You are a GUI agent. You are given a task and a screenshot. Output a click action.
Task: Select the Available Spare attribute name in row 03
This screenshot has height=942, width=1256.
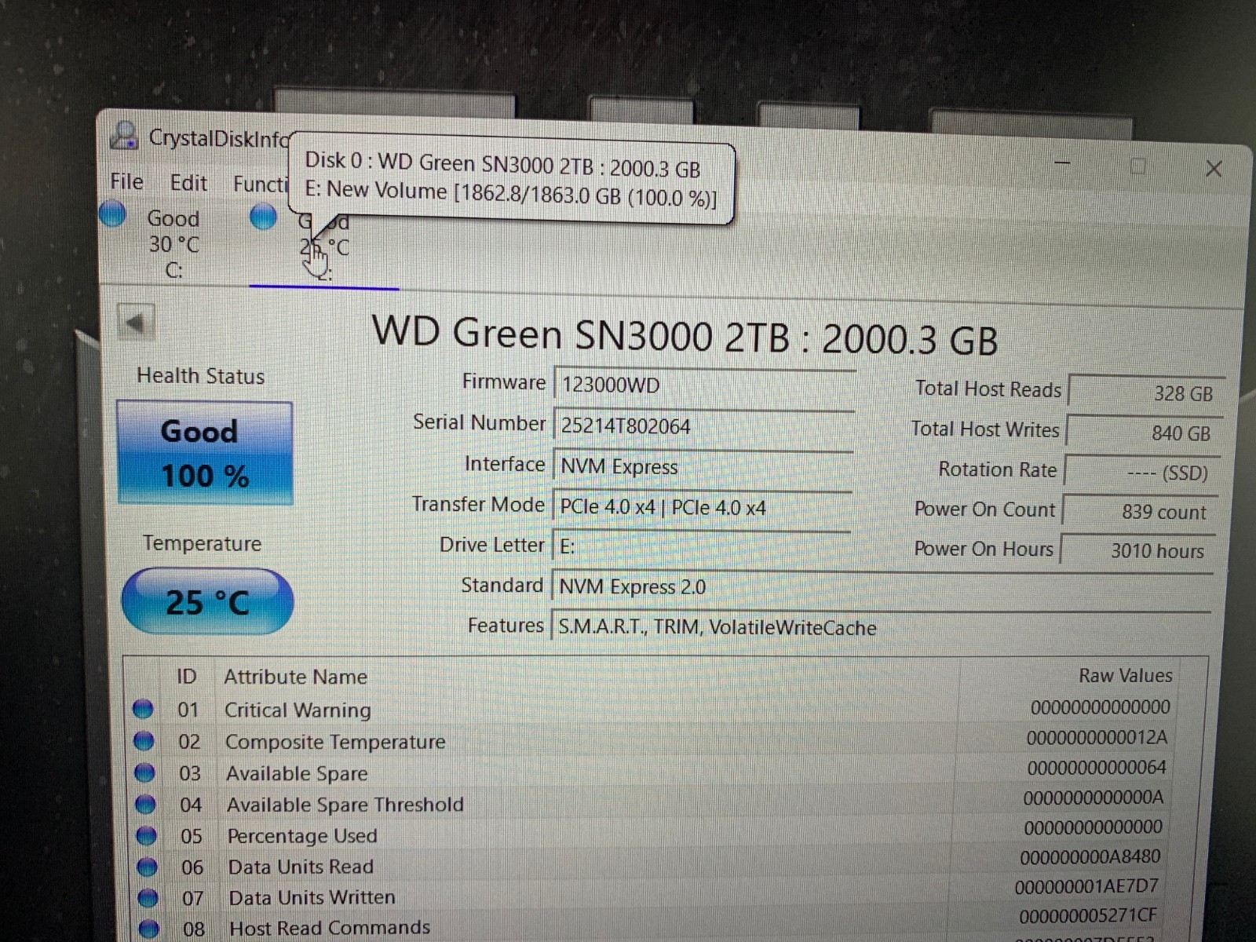click(x=297, y=773)
